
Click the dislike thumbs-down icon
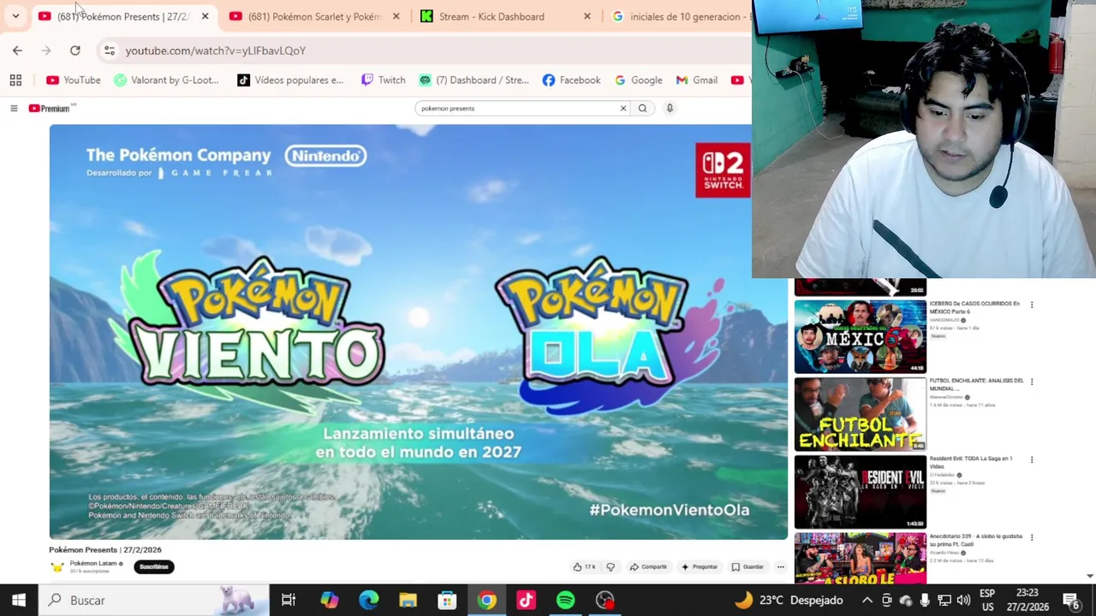tap(611, 566)
